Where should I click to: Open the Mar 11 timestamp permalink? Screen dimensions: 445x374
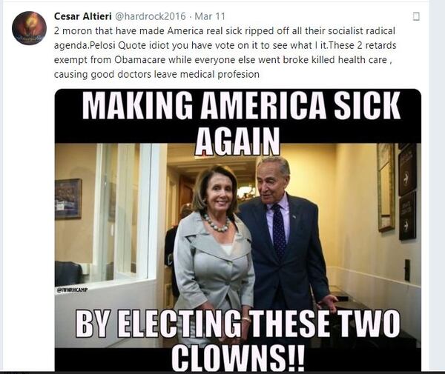pos(210,16)
